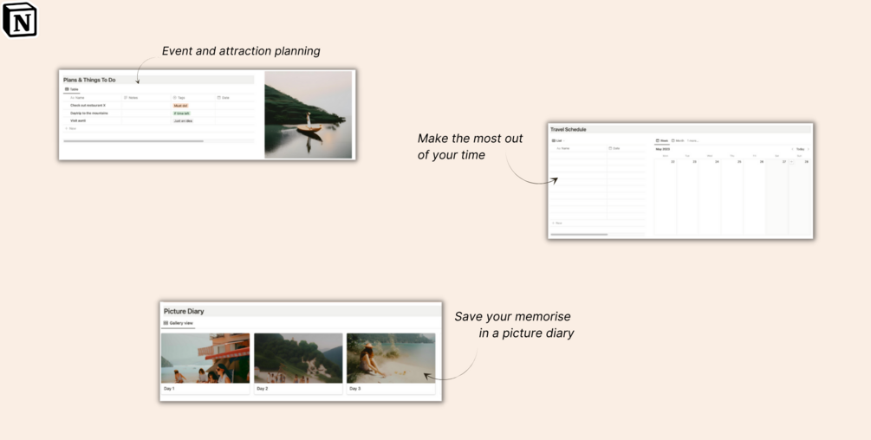Open the Day 1 gallery photo

[x=205, y=358]
